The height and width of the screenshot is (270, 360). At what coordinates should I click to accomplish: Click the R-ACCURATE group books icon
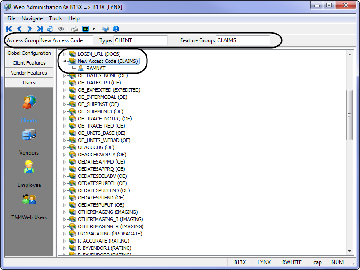coord(72,241)
